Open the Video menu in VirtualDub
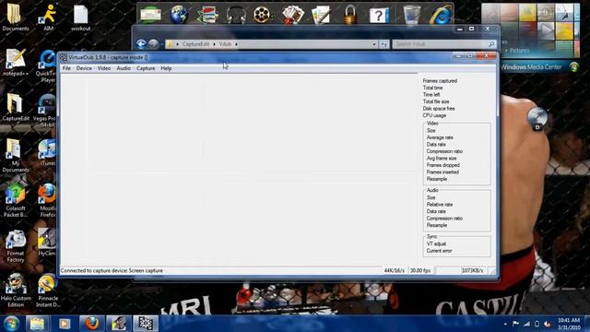 104,68
